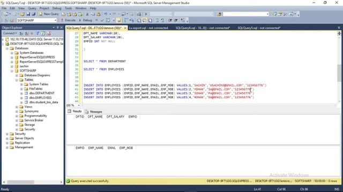Click the DPT_SALARY column header
This screenshot has width=343, height=192.
(115, 117)
